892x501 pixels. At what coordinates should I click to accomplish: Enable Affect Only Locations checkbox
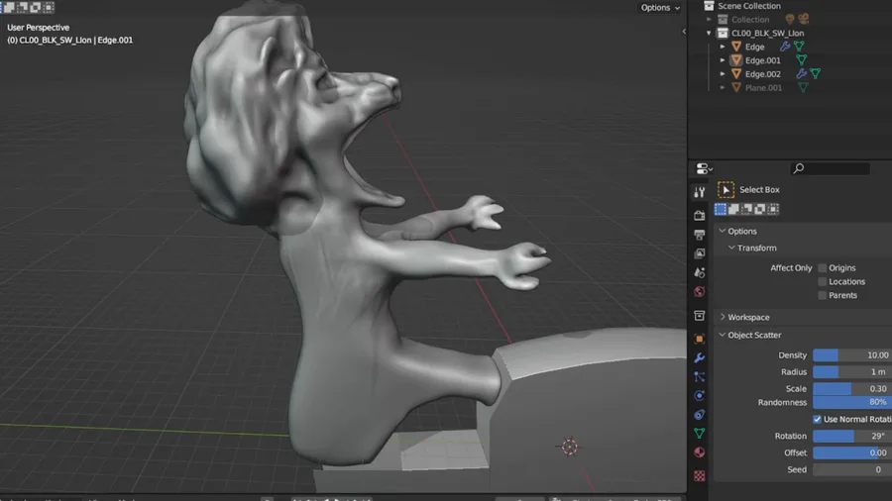point(822,282)
